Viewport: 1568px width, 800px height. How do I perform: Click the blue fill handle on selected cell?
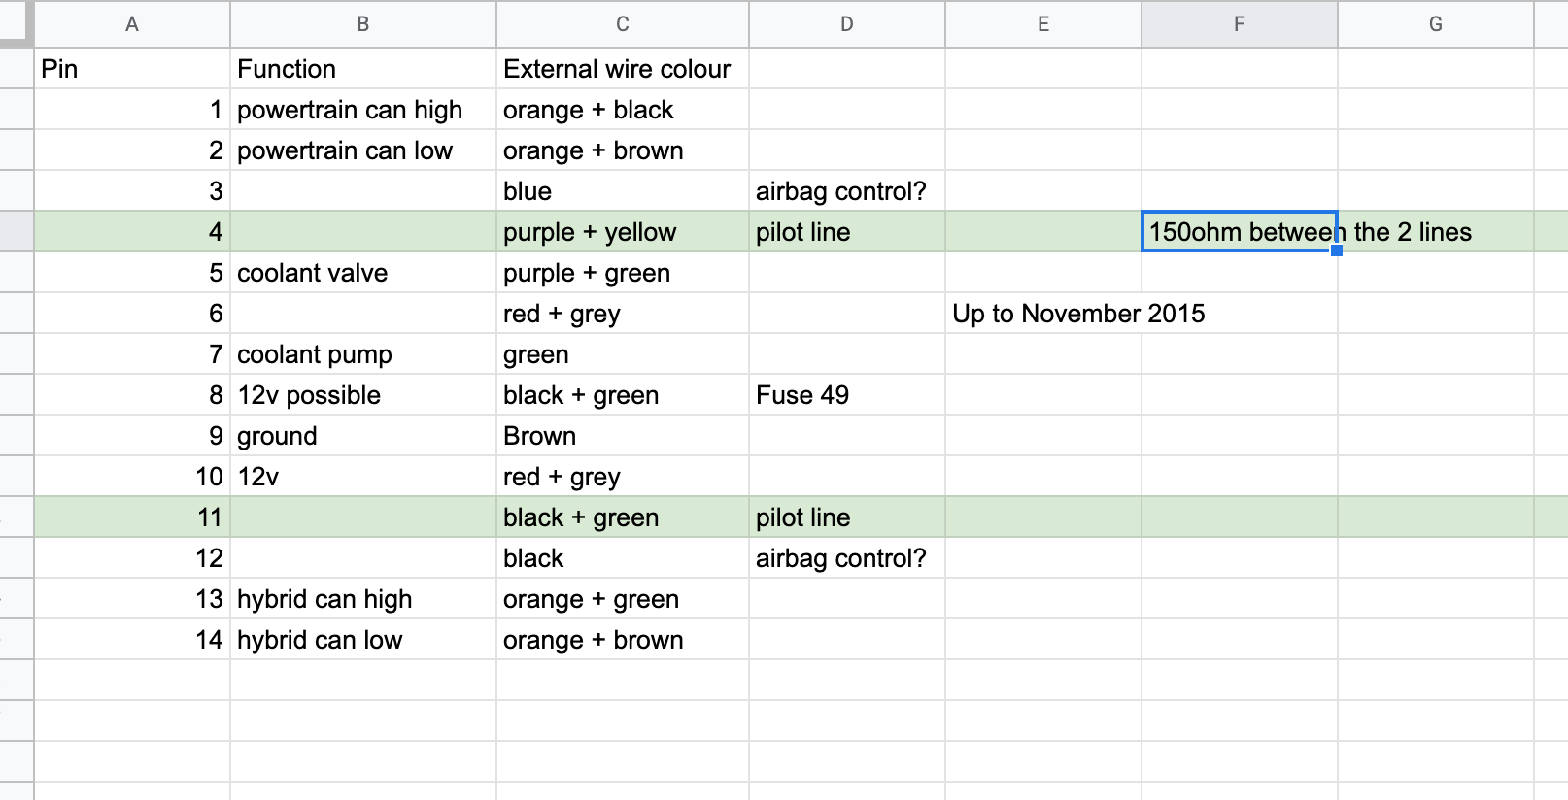pos(1337,250)
